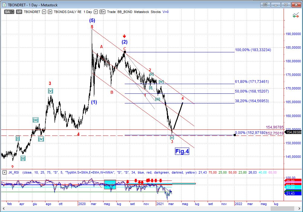This screenshot has width=303, height=212.
Task: Click the Fig.4 text label on chart
Action: 182,151
